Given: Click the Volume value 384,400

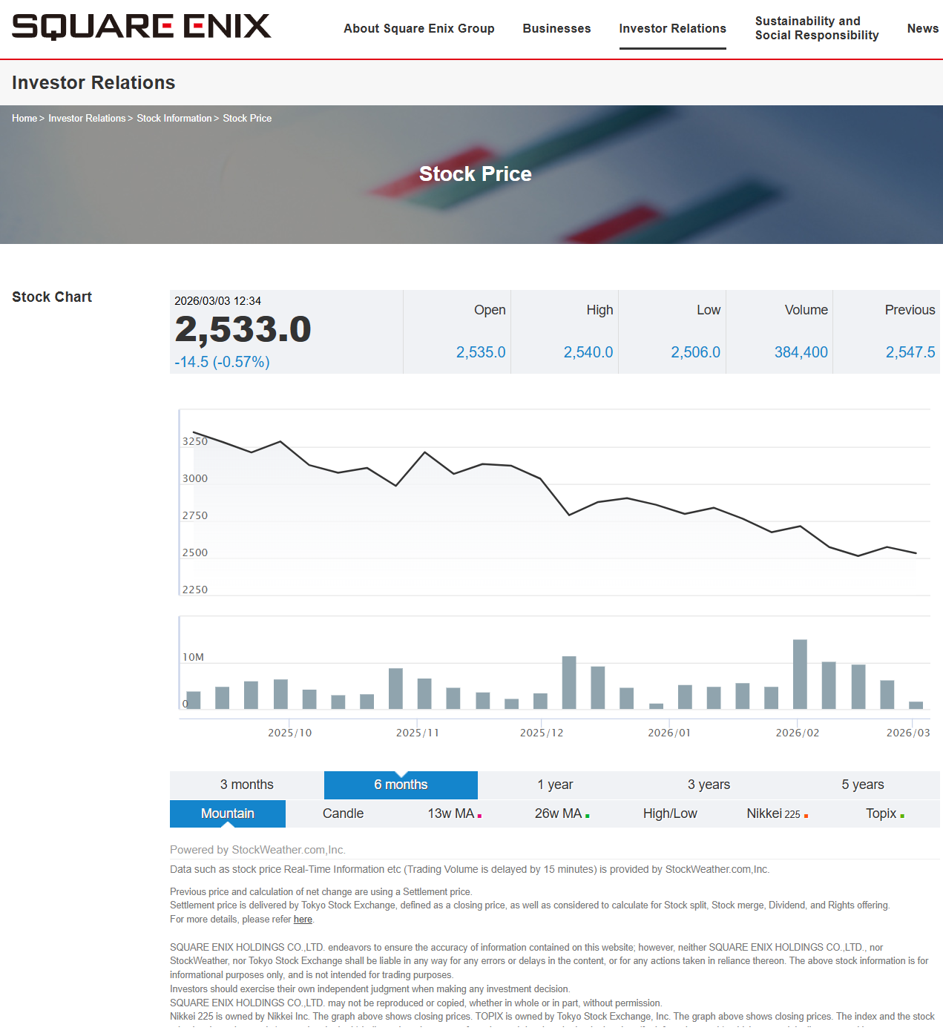Looking at the screenshot, I should click(801, 352).
